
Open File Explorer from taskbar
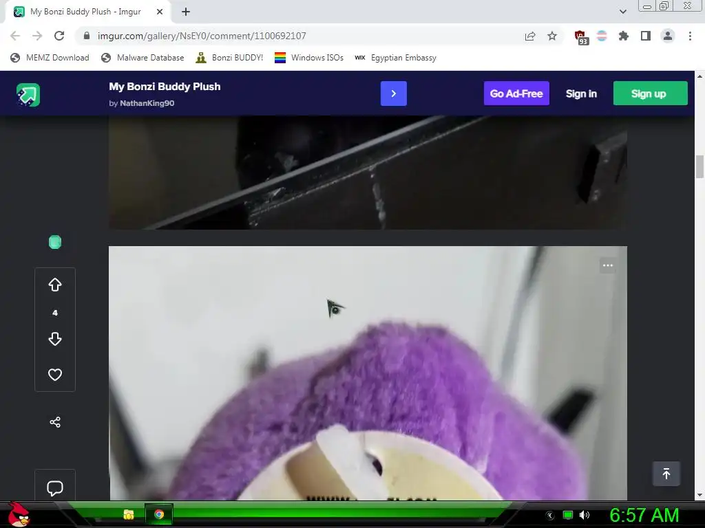(x=129, y=514)
